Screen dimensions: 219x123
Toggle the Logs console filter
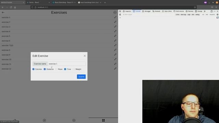pos(189,15)
